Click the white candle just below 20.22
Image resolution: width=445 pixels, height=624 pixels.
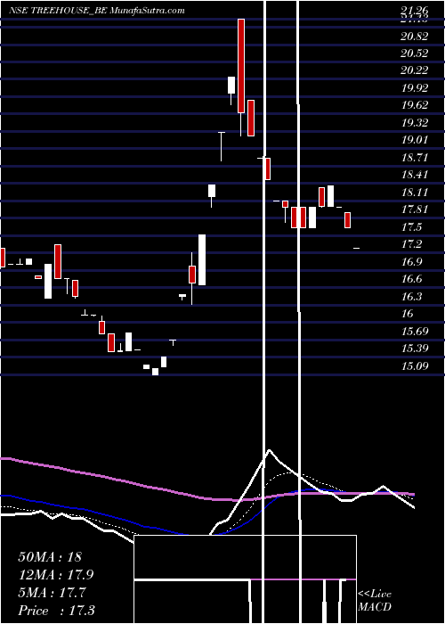pos(231,86)
